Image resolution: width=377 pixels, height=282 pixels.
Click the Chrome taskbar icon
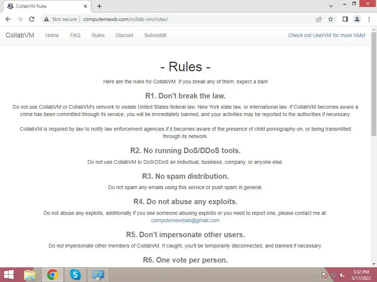(53, 275)
